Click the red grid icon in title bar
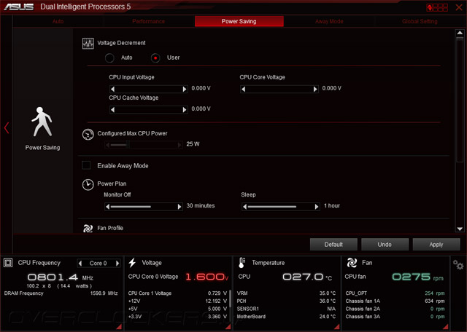The image size is (467, 332). (437, 7)
